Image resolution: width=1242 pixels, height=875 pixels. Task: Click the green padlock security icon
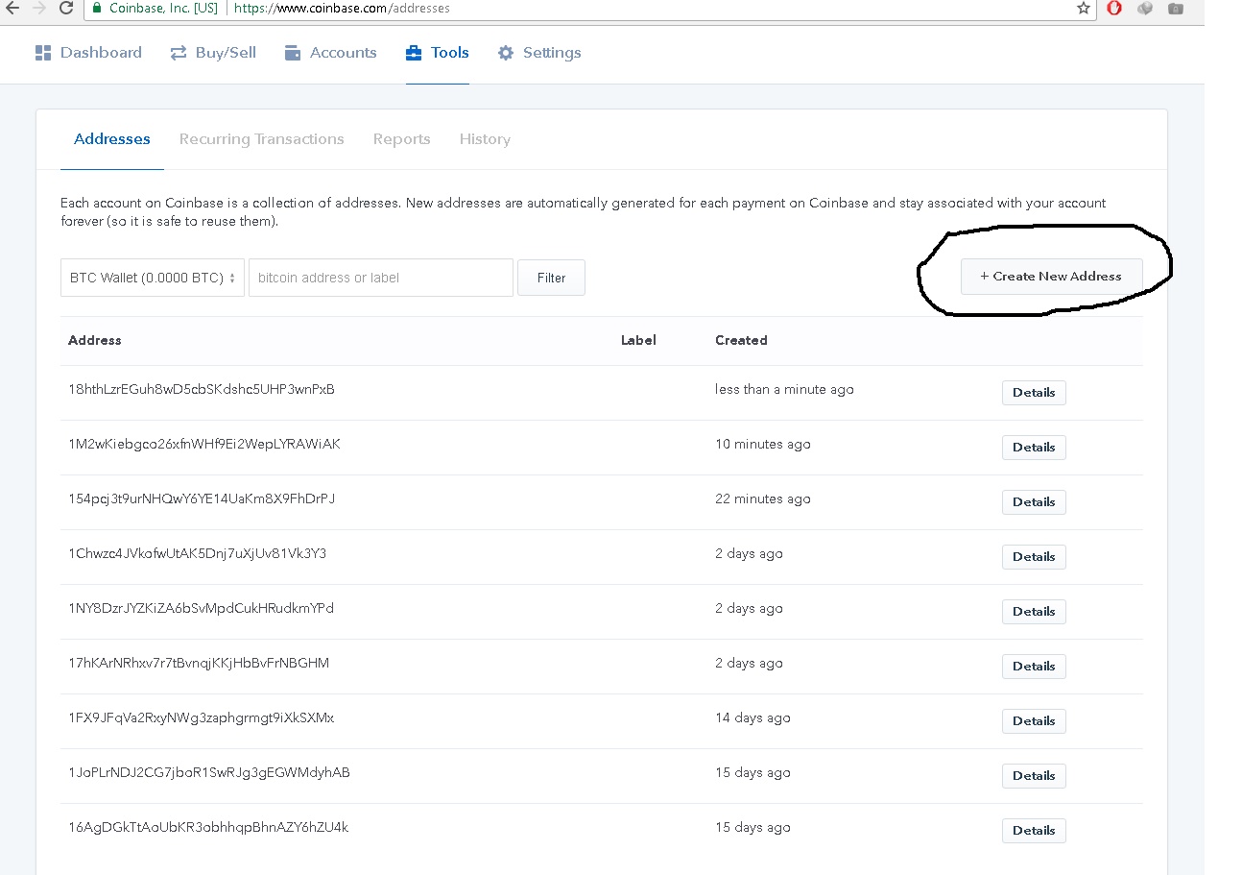point(95,8)
